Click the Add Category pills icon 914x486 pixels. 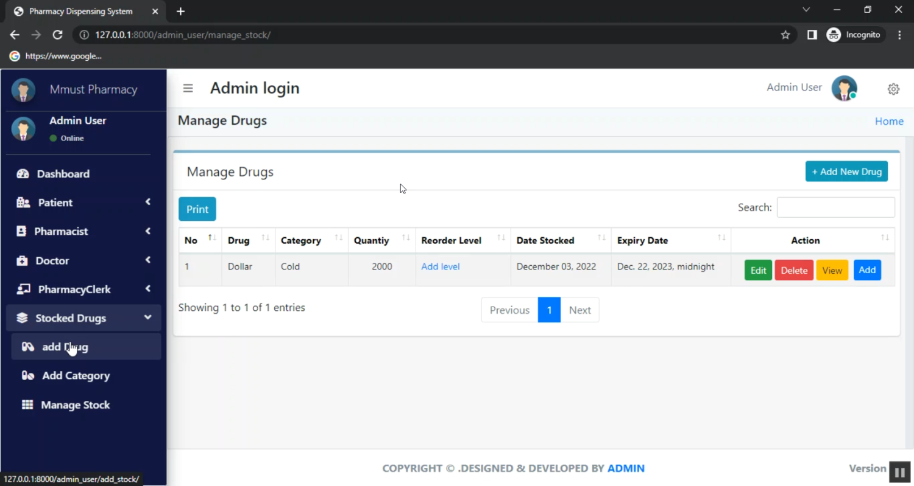pyautogui.click(x=27, y=376)
